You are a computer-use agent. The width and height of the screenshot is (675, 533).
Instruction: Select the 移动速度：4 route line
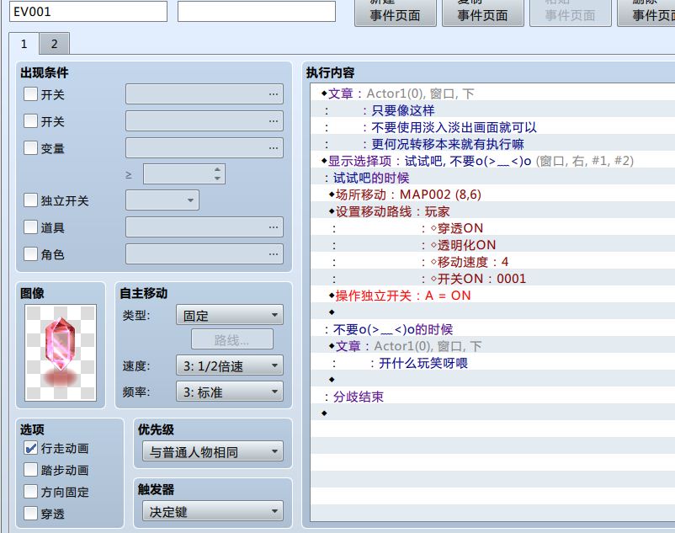point(492,262)
